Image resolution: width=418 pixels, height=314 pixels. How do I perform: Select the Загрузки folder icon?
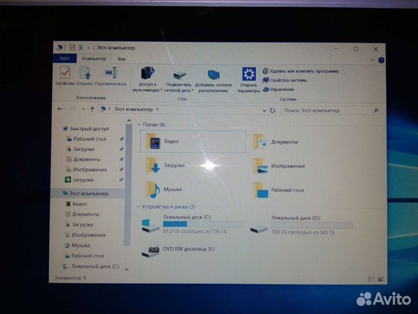(x=153, y=166)
